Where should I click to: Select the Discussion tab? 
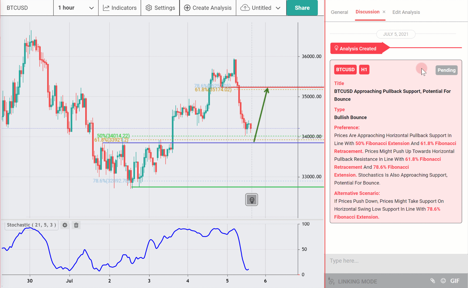tap(367, 12)
